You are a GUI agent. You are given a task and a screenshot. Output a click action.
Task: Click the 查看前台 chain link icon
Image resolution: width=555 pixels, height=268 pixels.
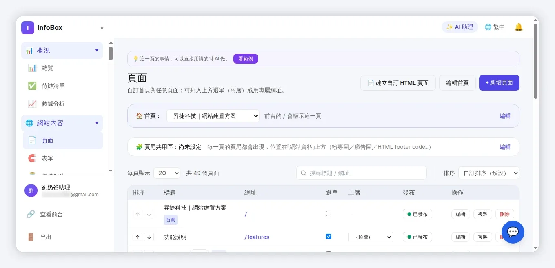pyautogui.click(x=31, y=214)
